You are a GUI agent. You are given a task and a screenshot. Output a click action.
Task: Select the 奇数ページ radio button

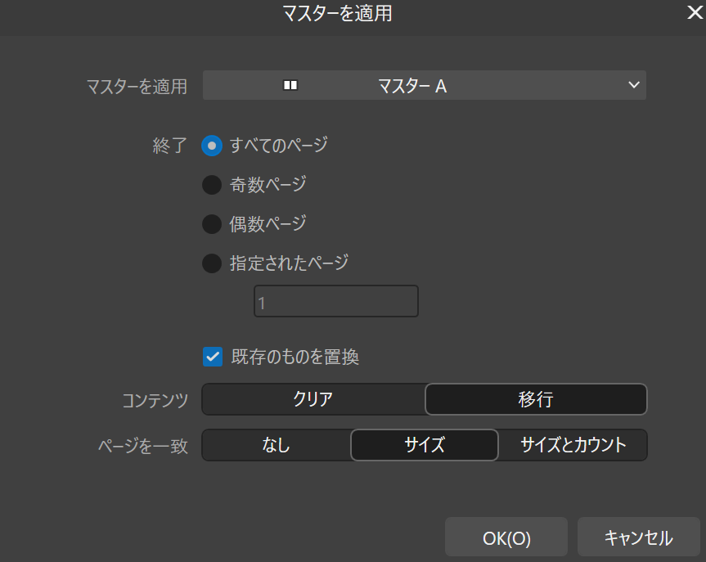coord(212,185)
